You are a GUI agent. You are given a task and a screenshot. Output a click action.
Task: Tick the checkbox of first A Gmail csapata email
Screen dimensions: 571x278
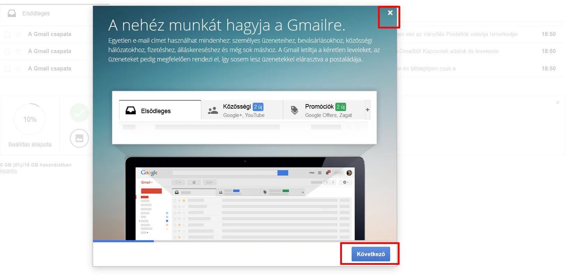[7, 34]
